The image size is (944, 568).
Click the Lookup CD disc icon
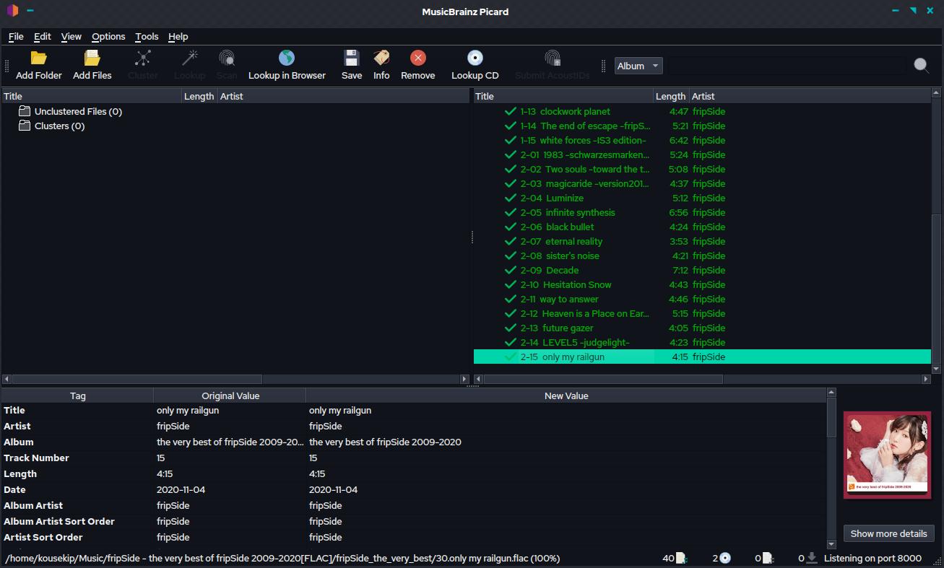[475, 58]
